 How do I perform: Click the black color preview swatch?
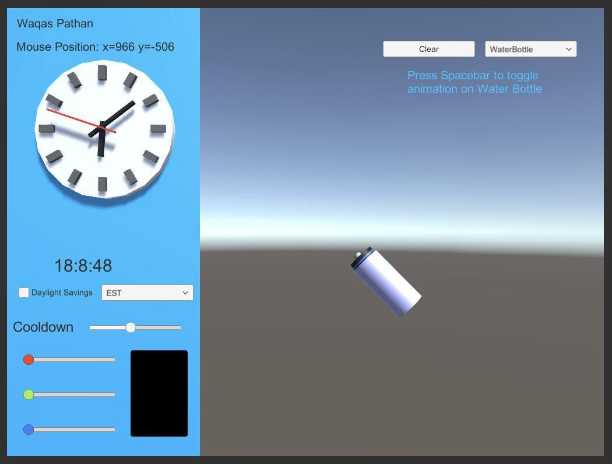(159, 393)
